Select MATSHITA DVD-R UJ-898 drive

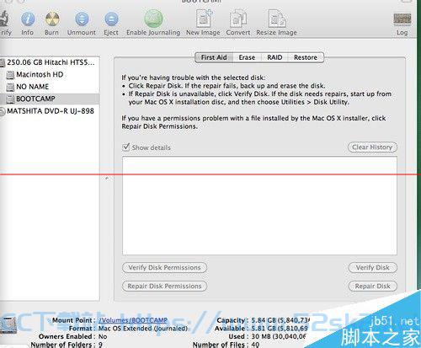[x=50, y=111]
